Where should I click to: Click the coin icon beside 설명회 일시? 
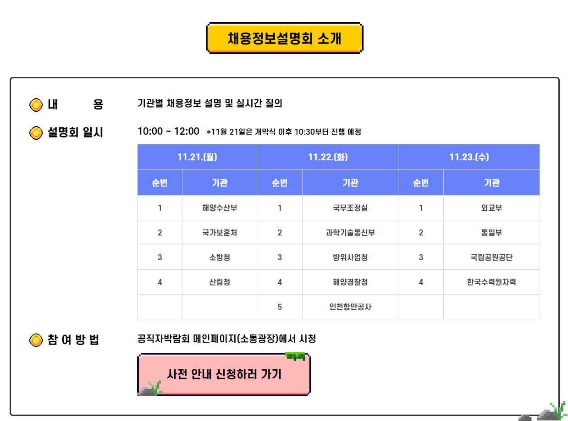click(x=36, y=133)
